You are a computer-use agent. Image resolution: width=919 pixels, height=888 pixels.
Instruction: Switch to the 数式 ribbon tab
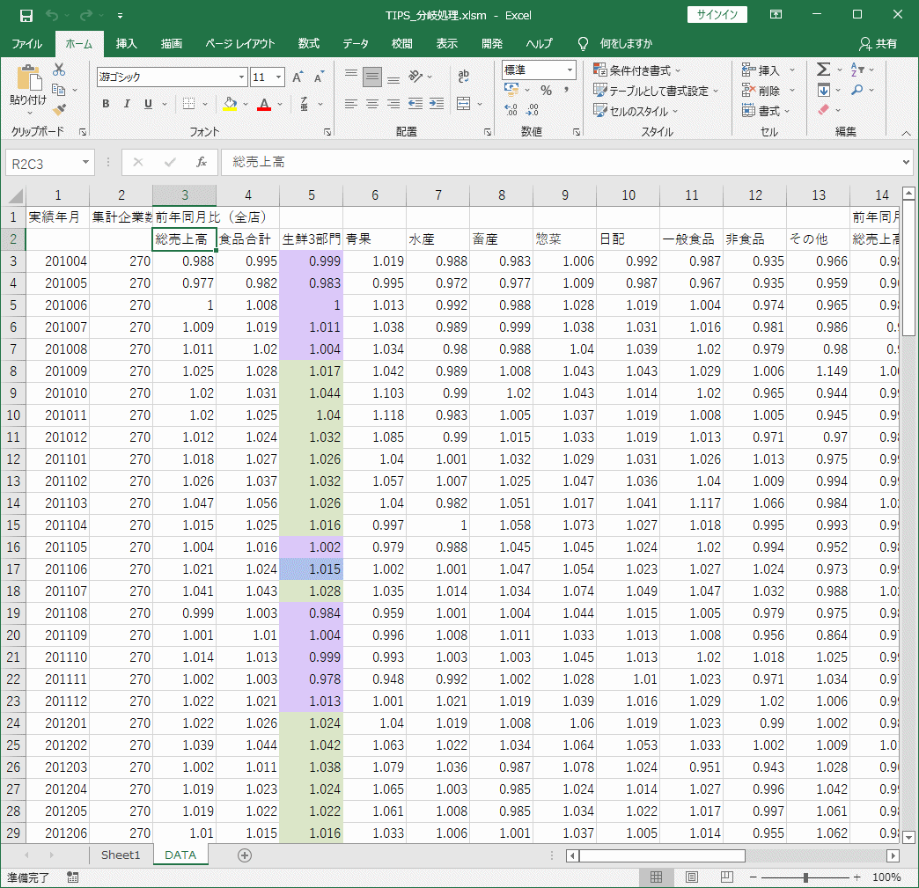click(308, 44)
